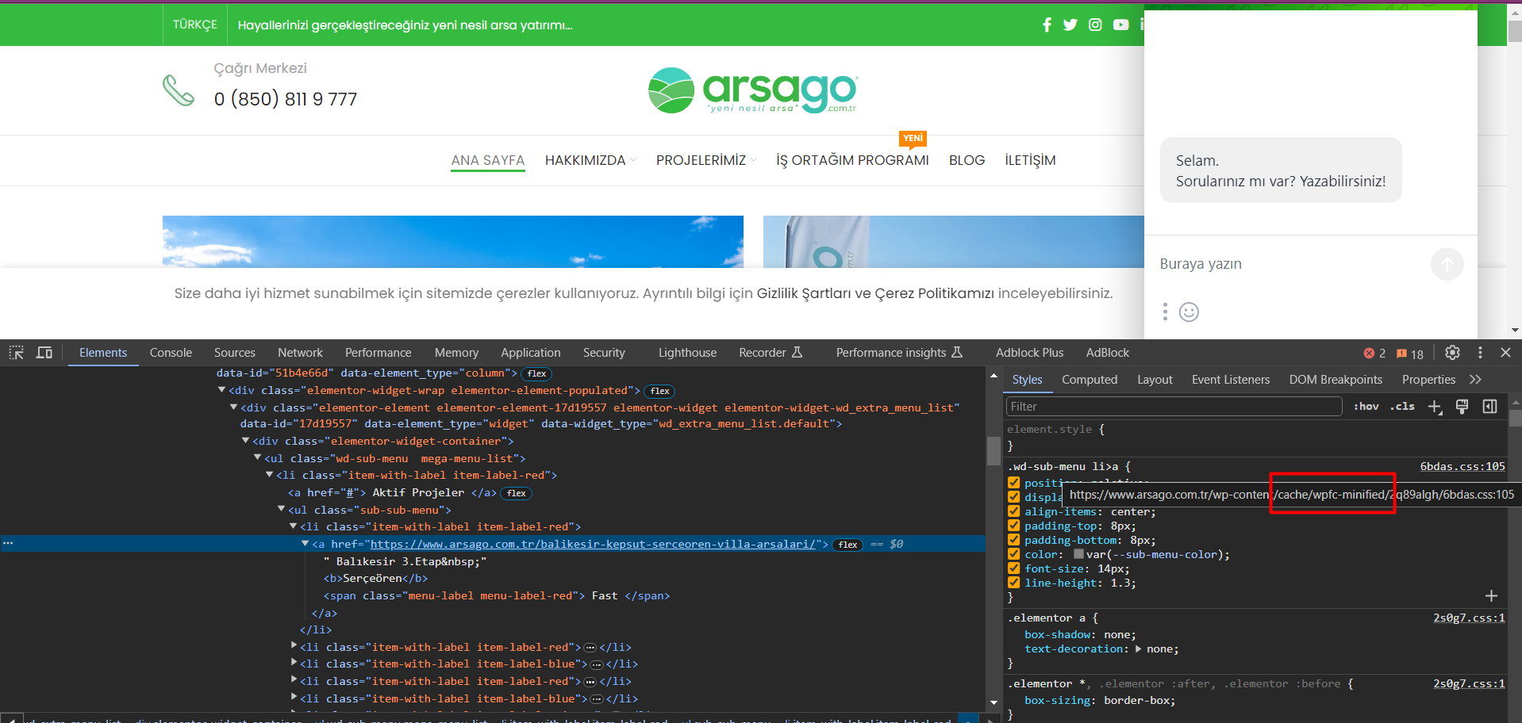1522x723 pixels.
Task: Click the arsago logo
Action: click(x=752, y=90)
